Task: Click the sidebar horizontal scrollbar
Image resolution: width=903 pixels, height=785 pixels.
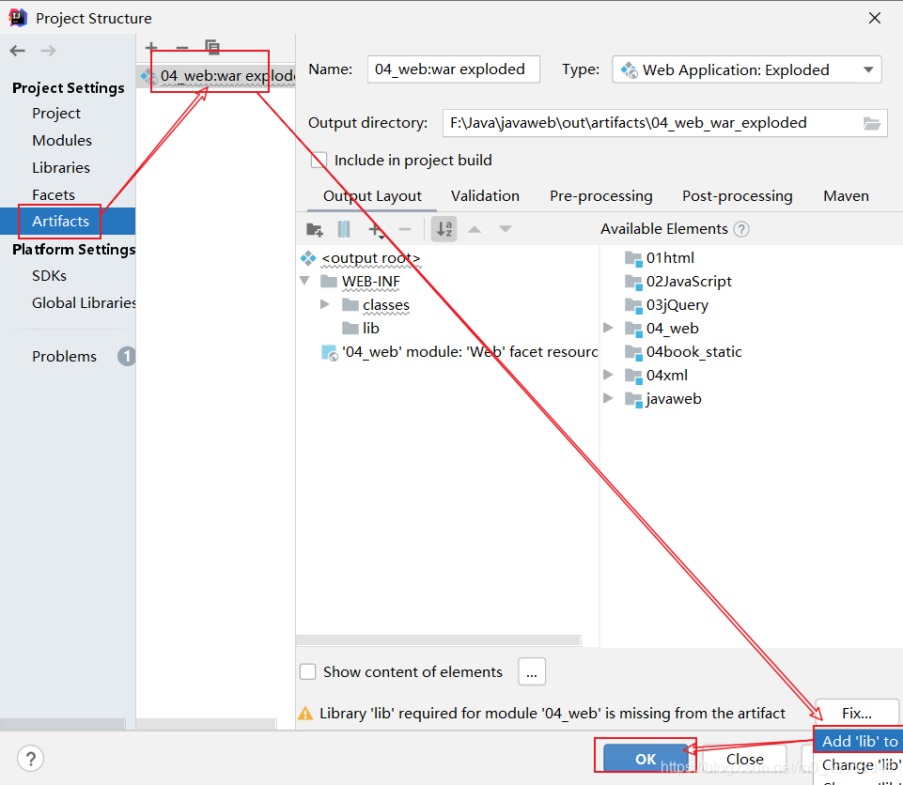Action: point(62,723)
